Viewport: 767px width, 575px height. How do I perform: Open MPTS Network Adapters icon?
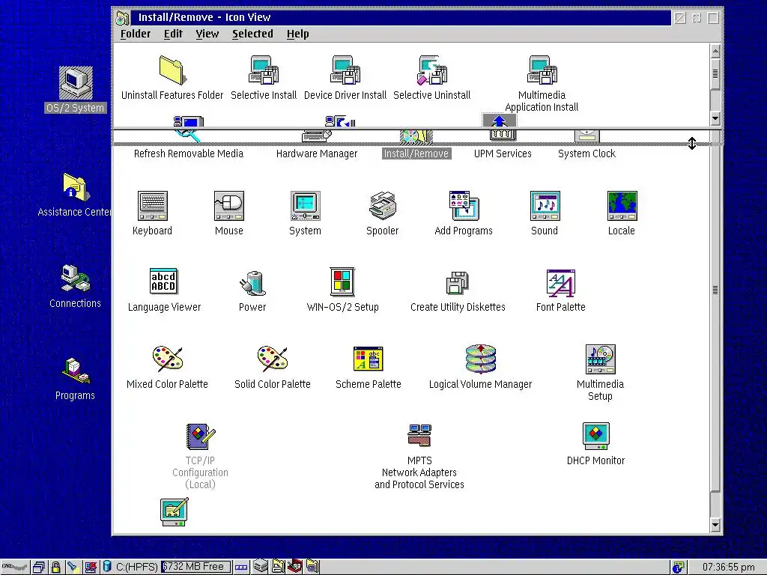click(x=419, y=435)
